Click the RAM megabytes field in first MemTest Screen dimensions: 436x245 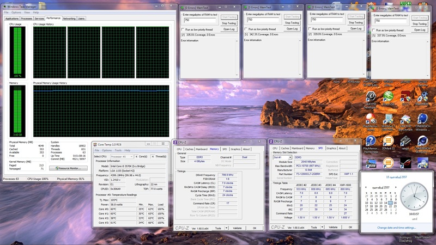tap(201, 20)
